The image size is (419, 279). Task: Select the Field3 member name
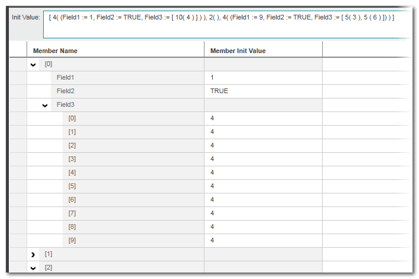[x=66, y=105]
